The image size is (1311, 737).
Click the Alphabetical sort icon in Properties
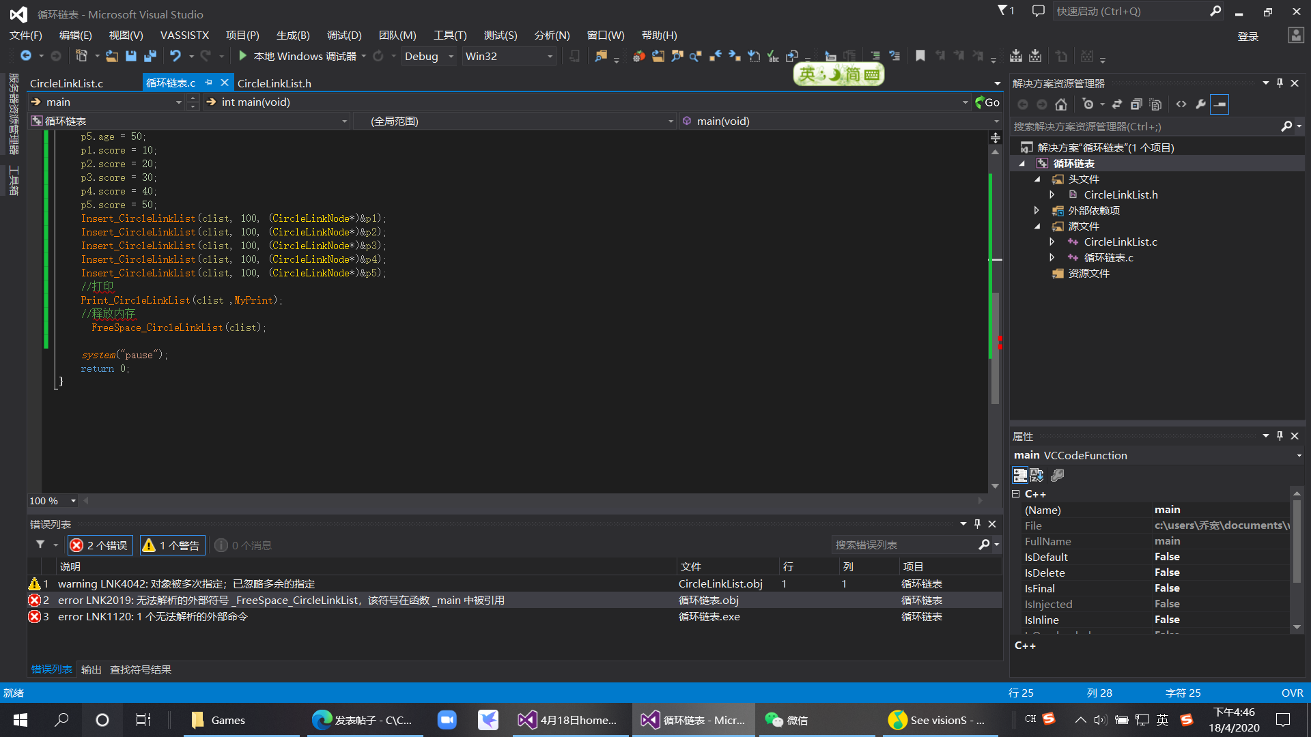(x=1037, y=475)
